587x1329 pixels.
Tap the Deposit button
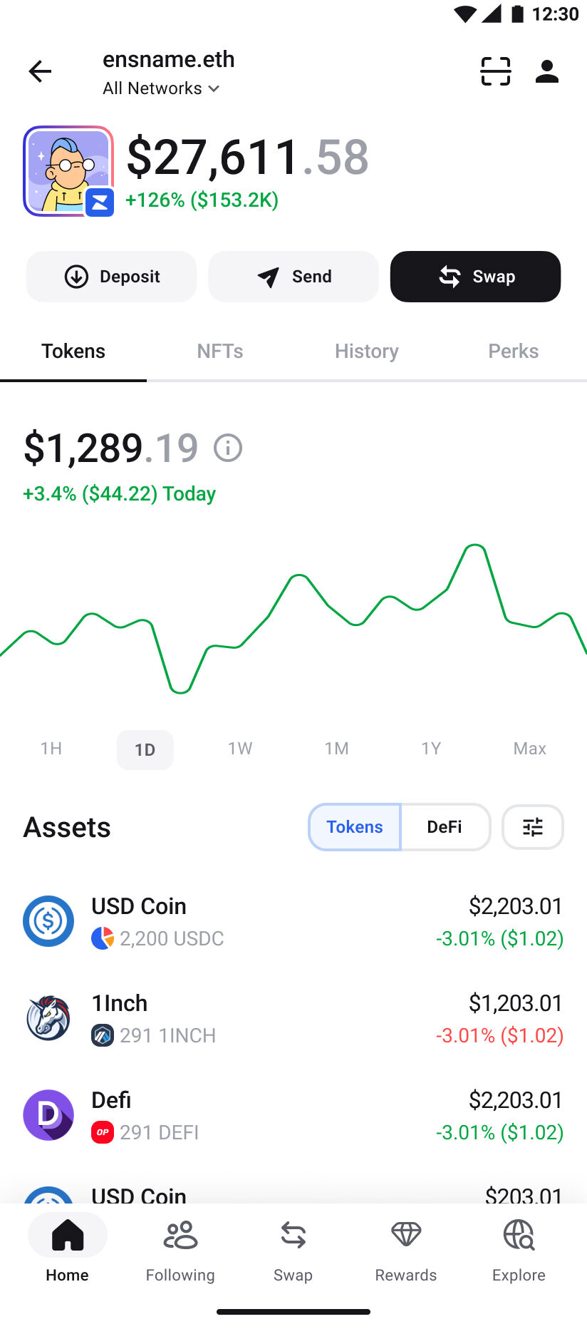111,277
